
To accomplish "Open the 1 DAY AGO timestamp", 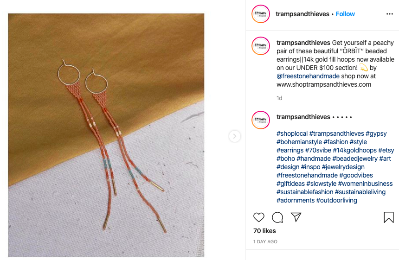I will coord(265,242).
